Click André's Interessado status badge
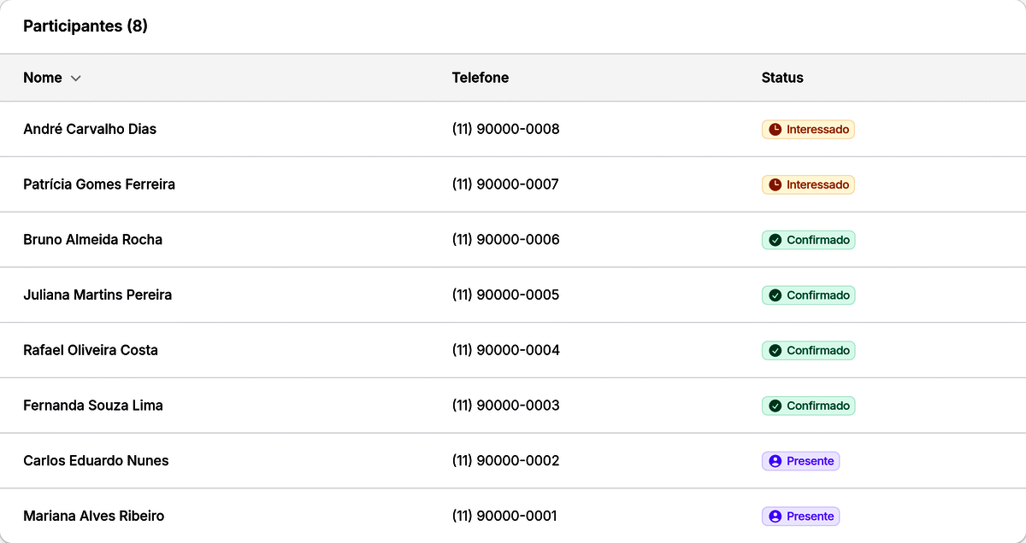This screenshot has height=543, width=1026. 808,130
